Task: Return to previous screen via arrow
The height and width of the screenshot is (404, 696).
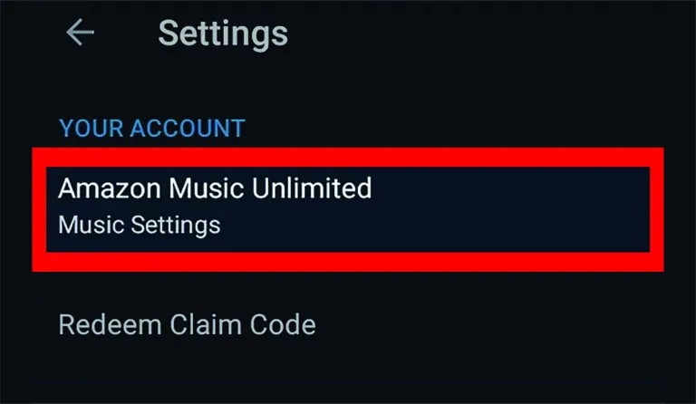Action: coord(80,32)
